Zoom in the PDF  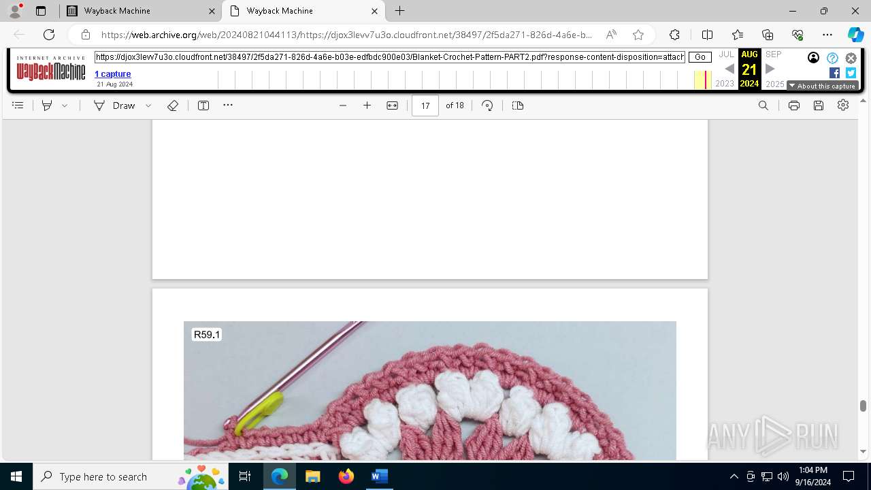coord(367,105)
